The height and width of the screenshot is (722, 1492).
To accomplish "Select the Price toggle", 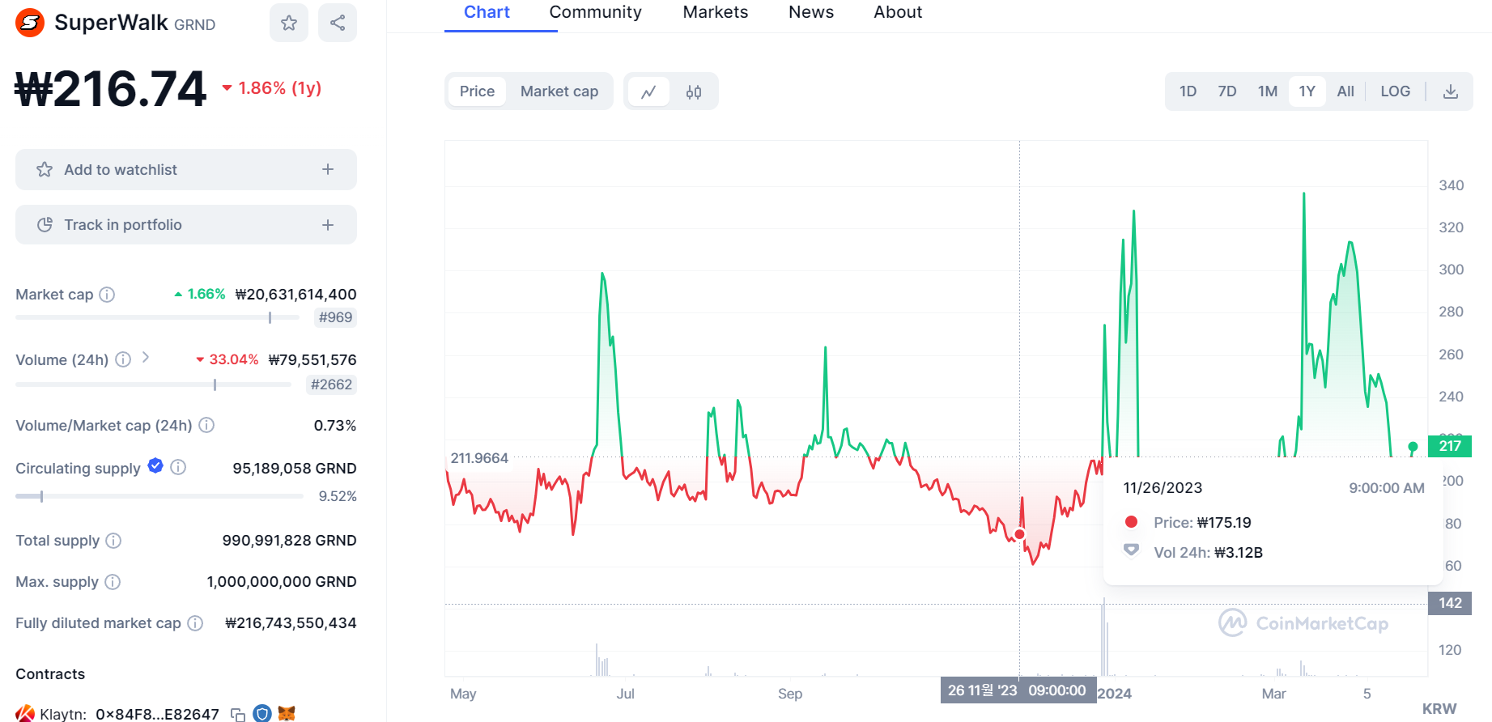I will coord(477,91).
